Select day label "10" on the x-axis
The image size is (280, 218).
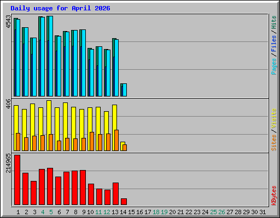(x=90, y=212)
